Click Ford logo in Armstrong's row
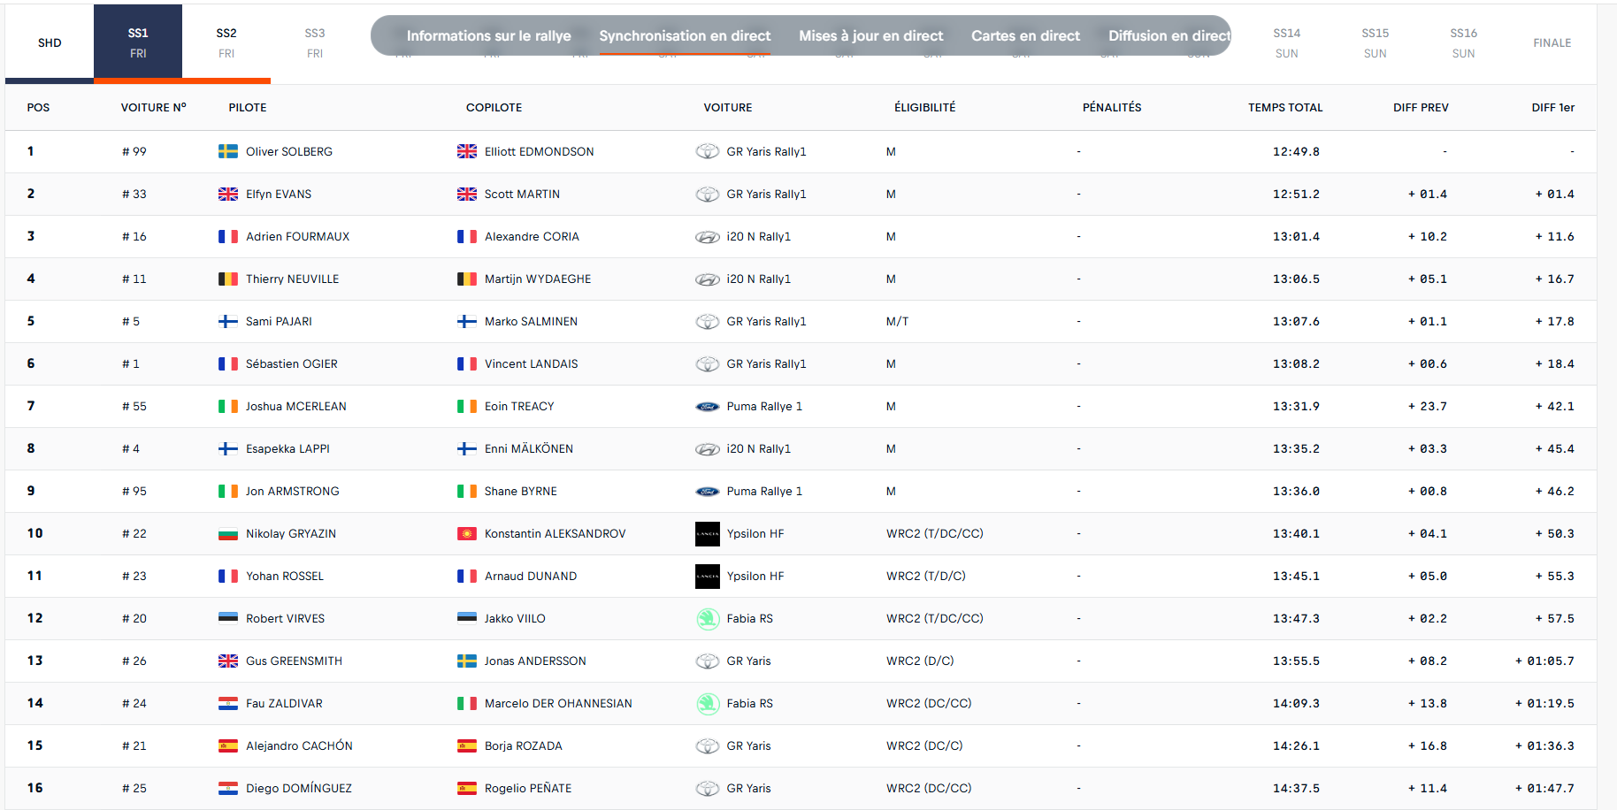 tap(708, 491)
